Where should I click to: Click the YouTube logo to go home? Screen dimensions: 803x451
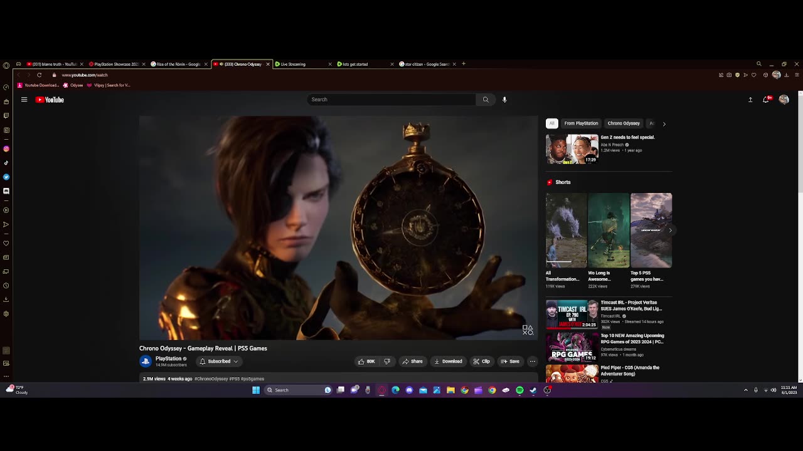point(50,100)
